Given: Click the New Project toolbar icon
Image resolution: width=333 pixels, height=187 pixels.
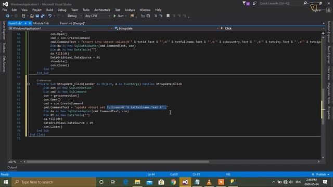Looking at the screenshot, I should click(23, 16).
